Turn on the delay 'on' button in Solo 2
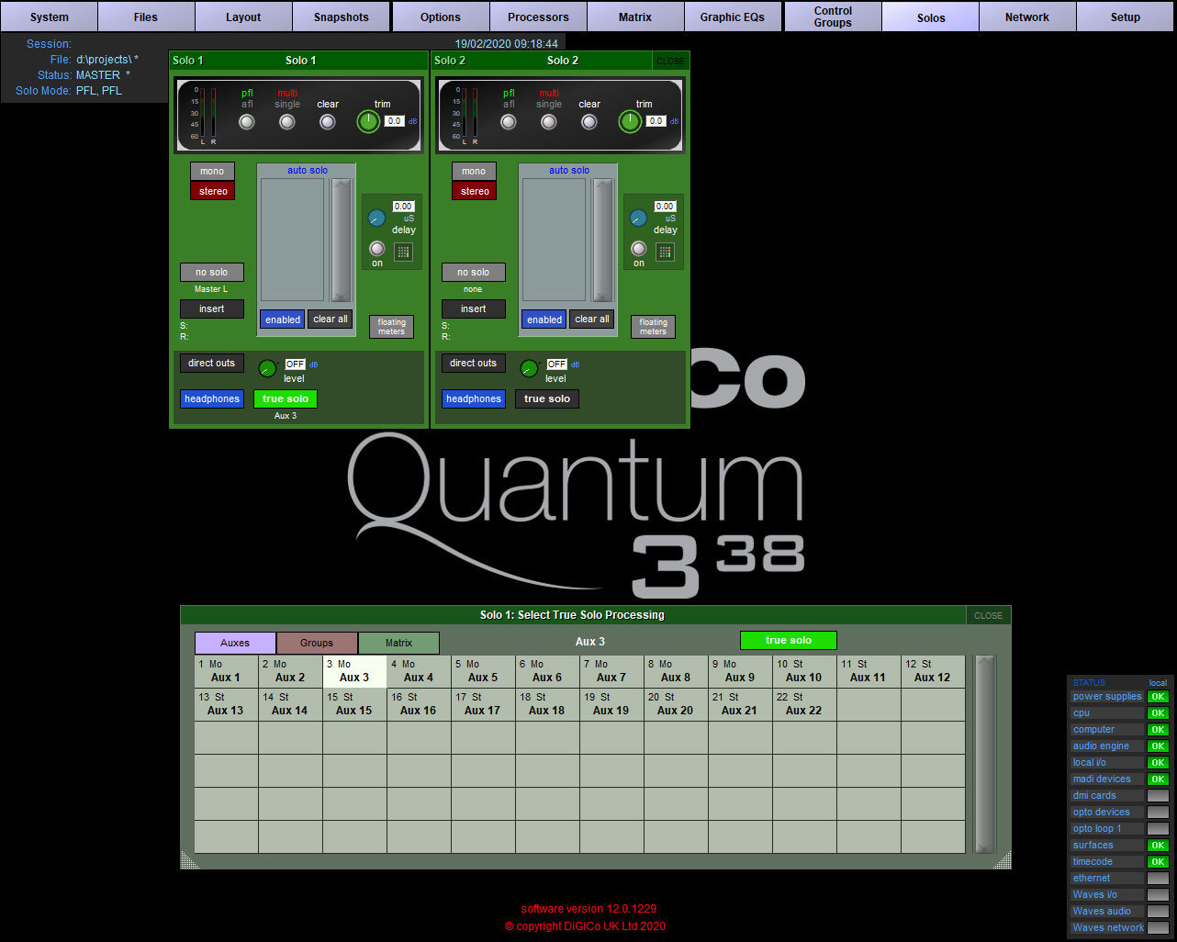This screenshot has width=1177, height=942. coord(639,249)
